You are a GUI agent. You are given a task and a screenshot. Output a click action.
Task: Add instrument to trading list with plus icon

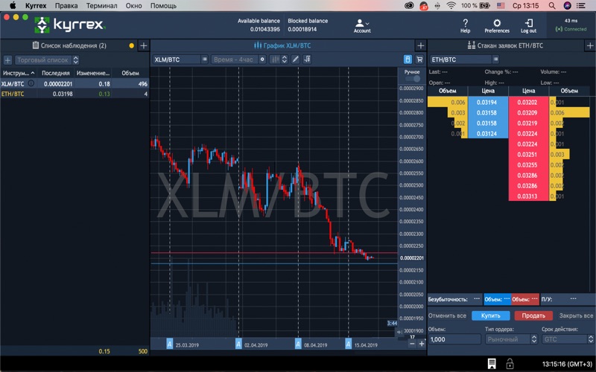[x=7, y=60]
